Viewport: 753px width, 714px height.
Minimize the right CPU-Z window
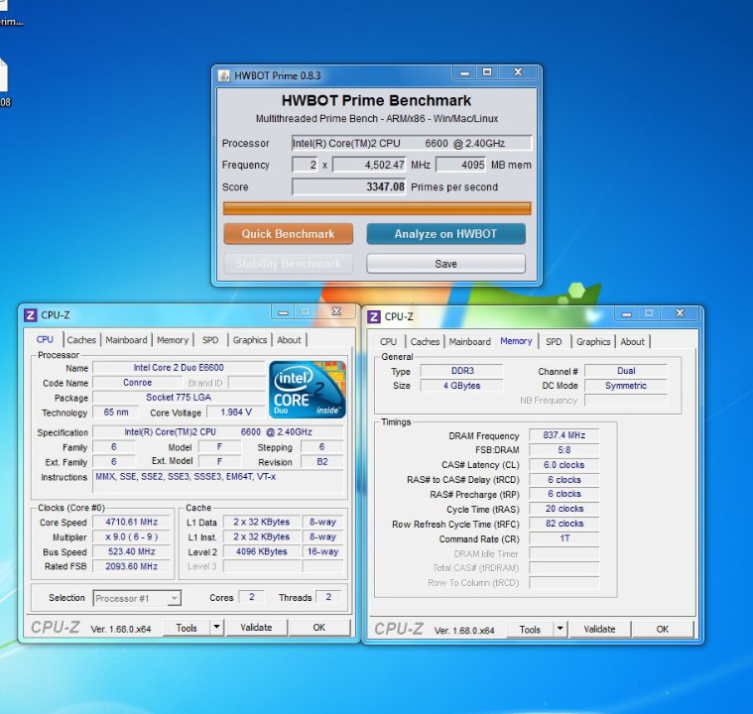pos(626,313)
